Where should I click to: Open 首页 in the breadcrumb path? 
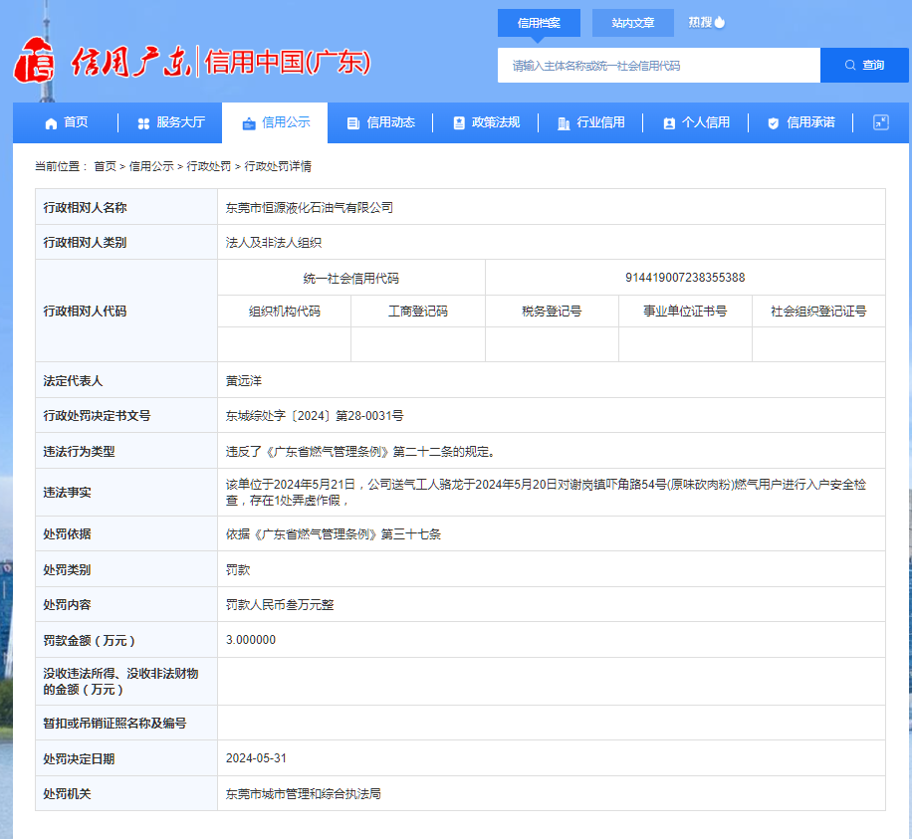point(105,166)
